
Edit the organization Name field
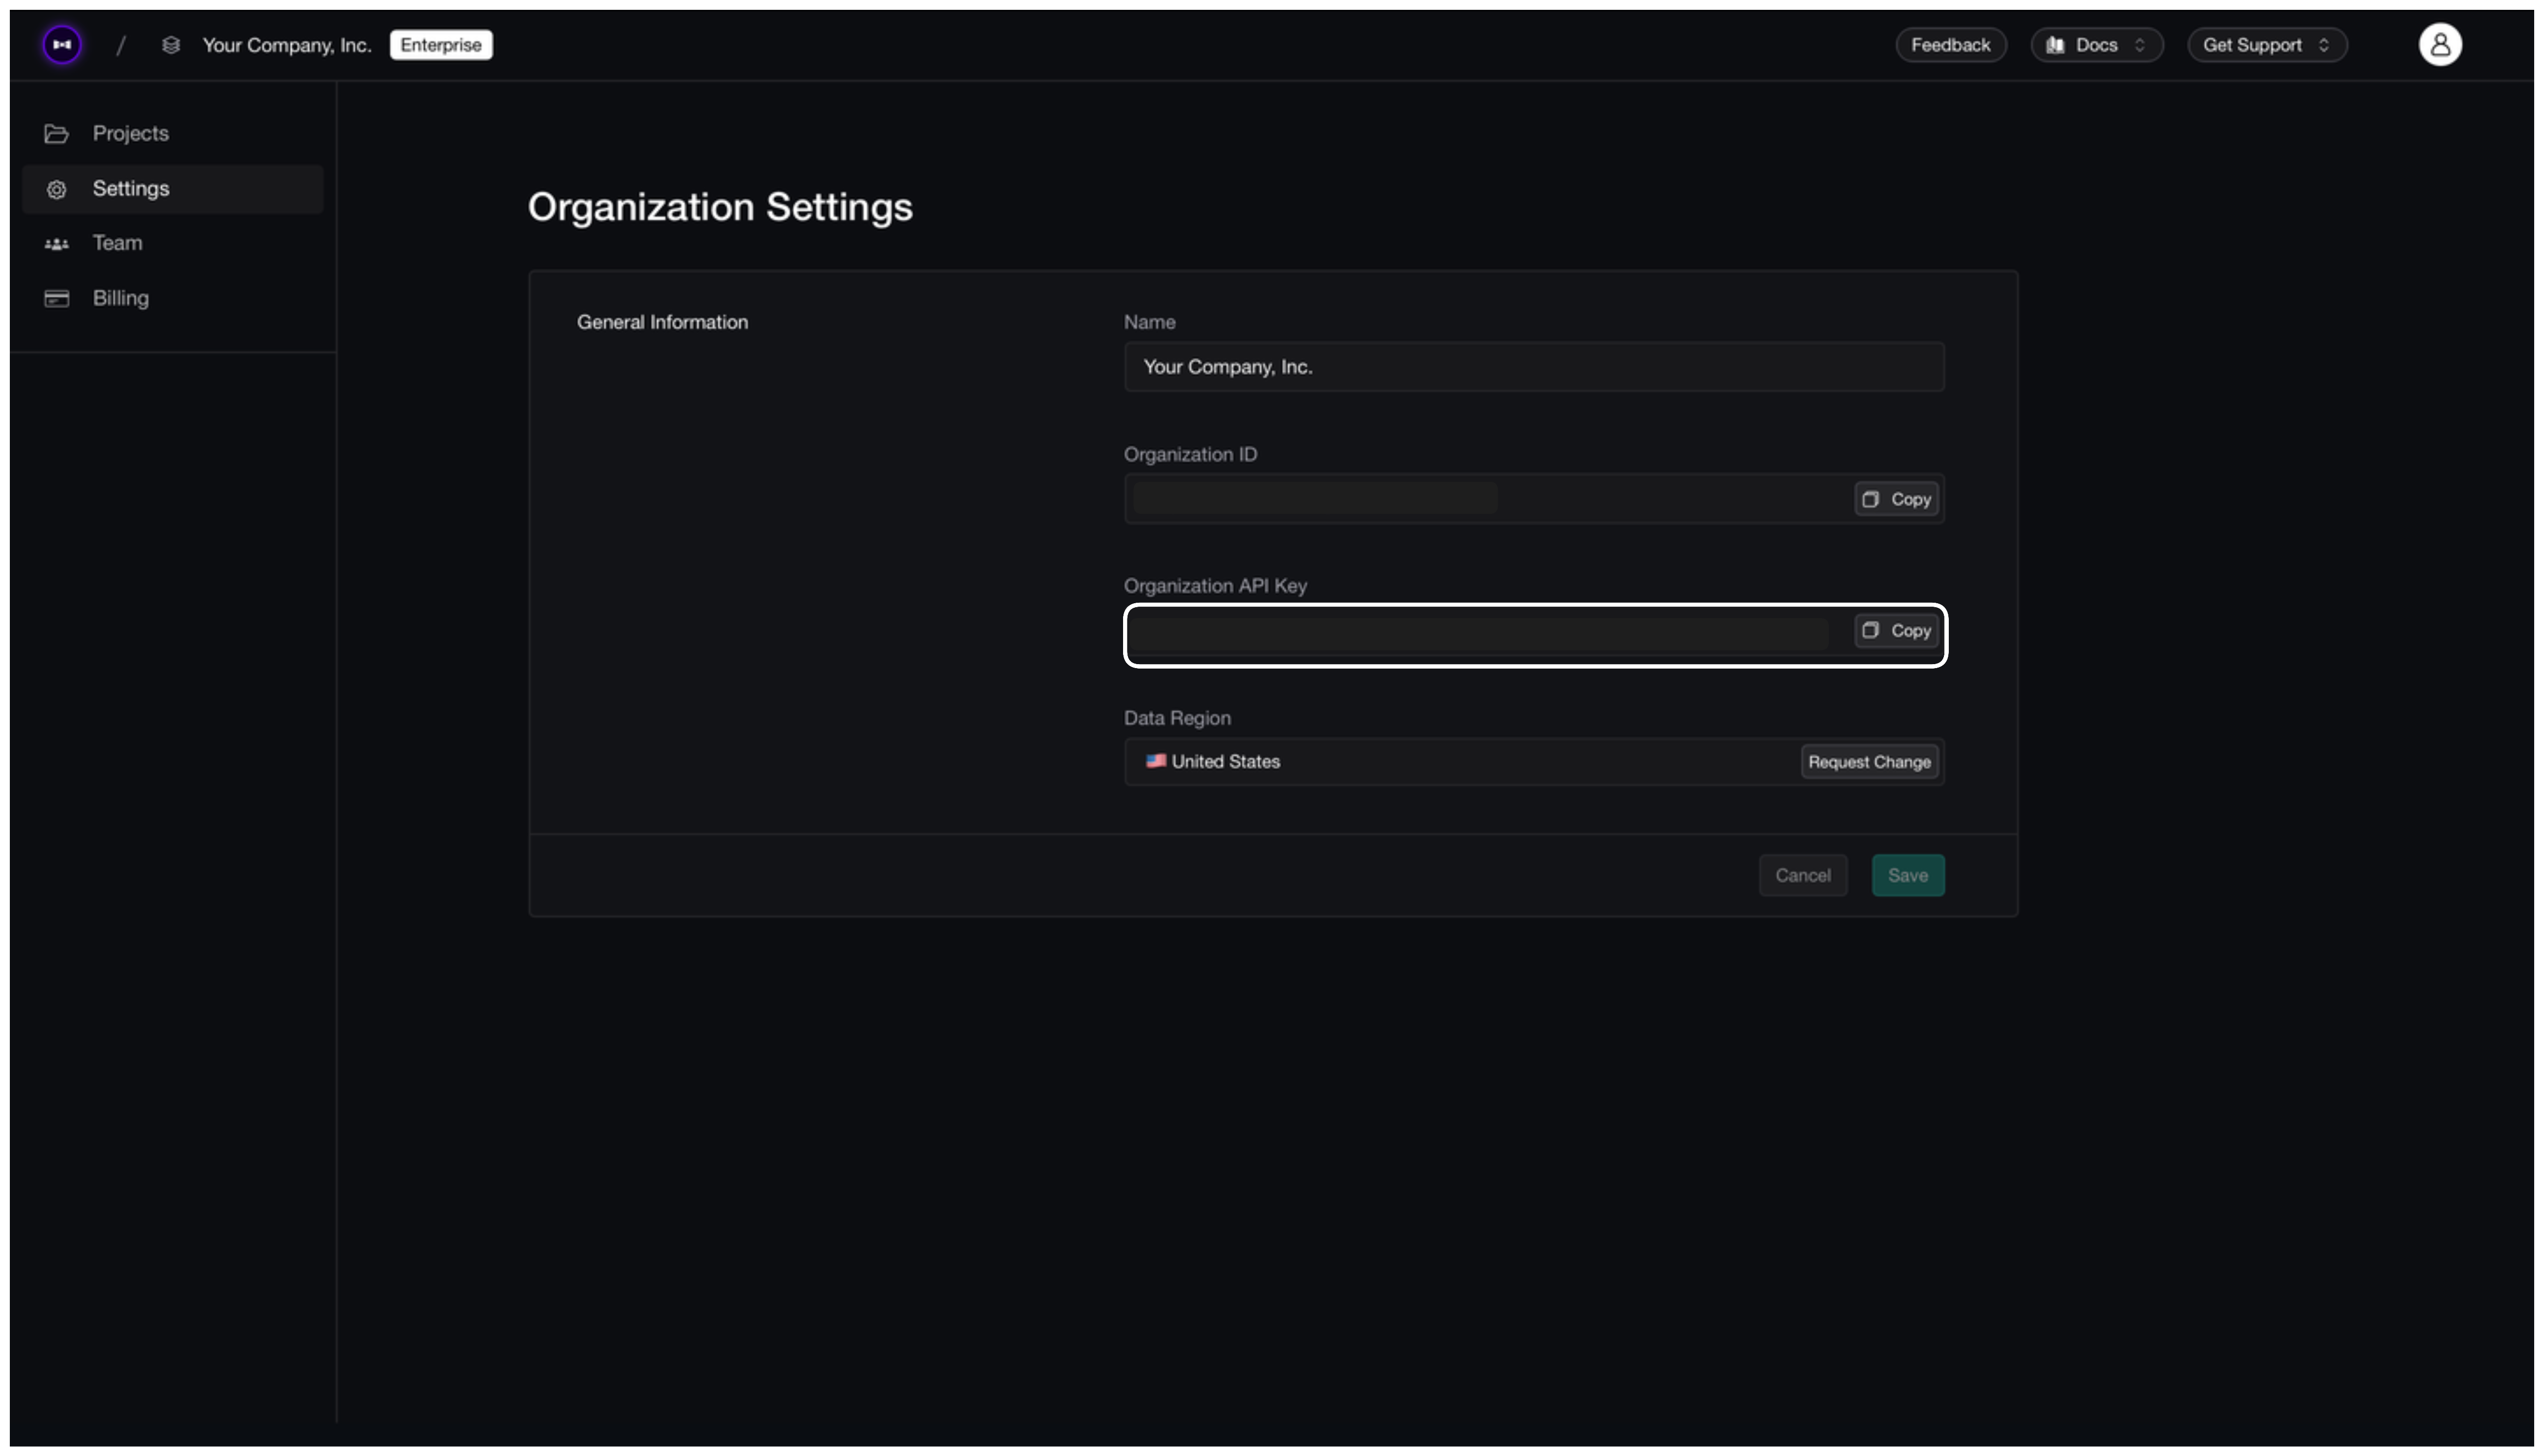click(1533, 366)
